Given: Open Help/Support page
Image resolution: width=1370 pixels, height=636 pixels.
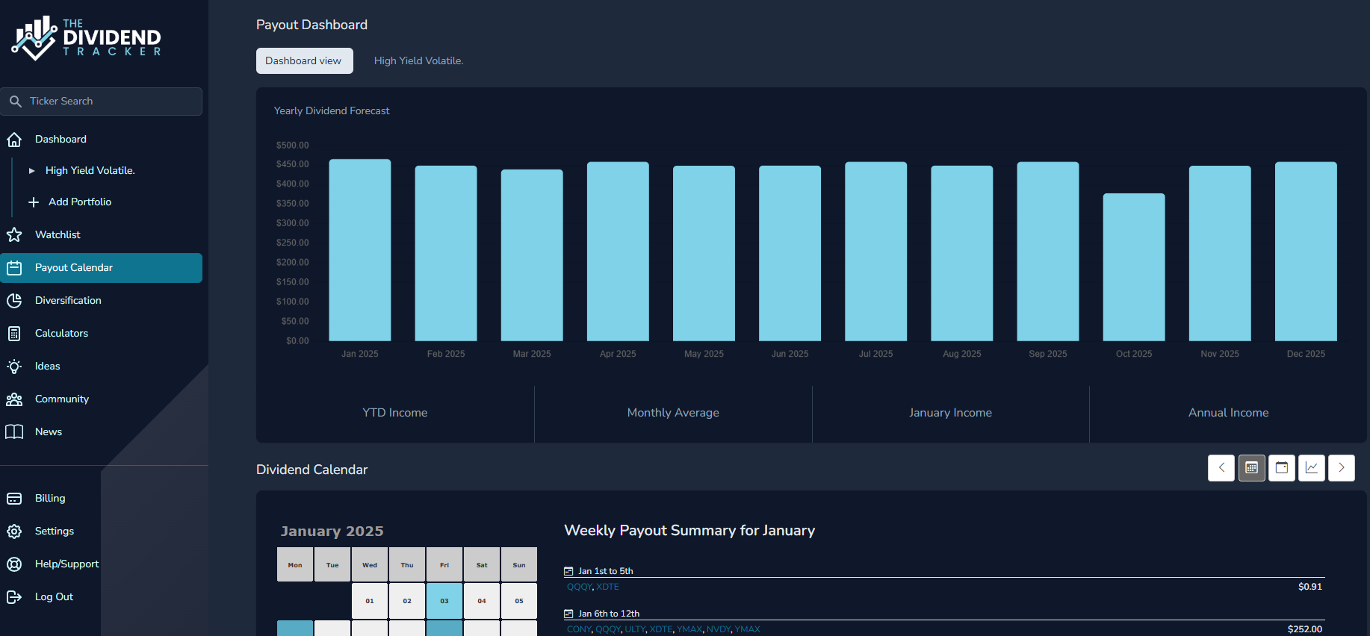Looking at the screenshot, I should (66, 564).
